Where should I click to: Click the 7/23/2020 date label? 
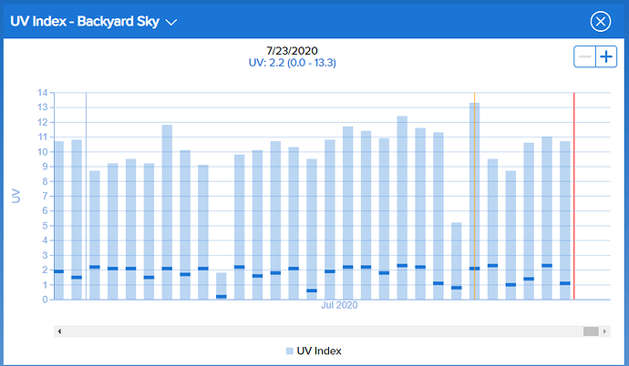click(x=292, y=51)
